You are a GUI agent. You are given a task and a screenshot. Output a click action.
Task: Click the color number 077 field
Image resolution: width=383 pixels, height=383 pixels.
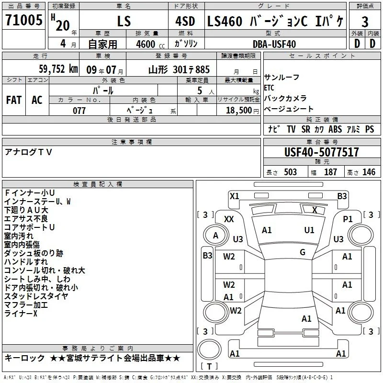click(79, 111)
